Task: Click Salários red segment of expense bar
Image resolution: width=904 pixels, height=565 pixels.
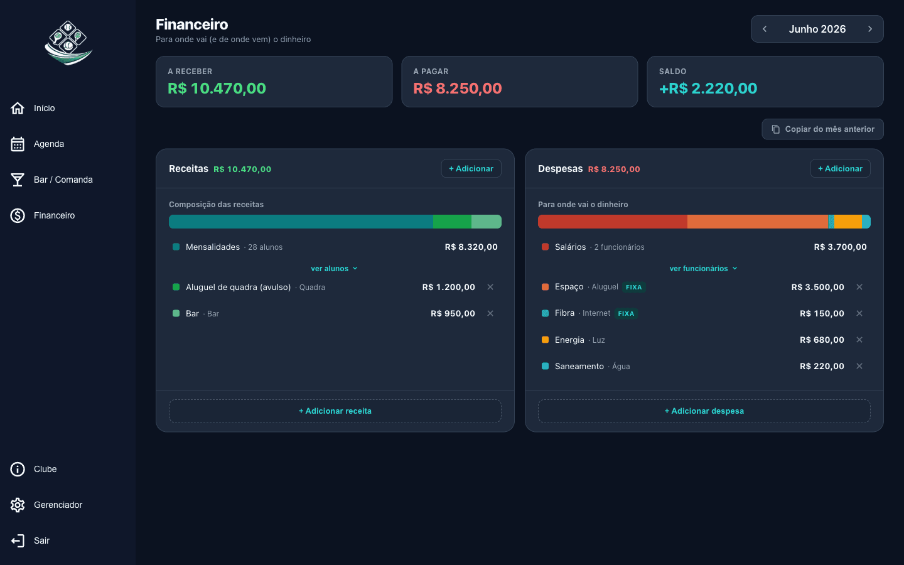Action: (x=613, y=222)
